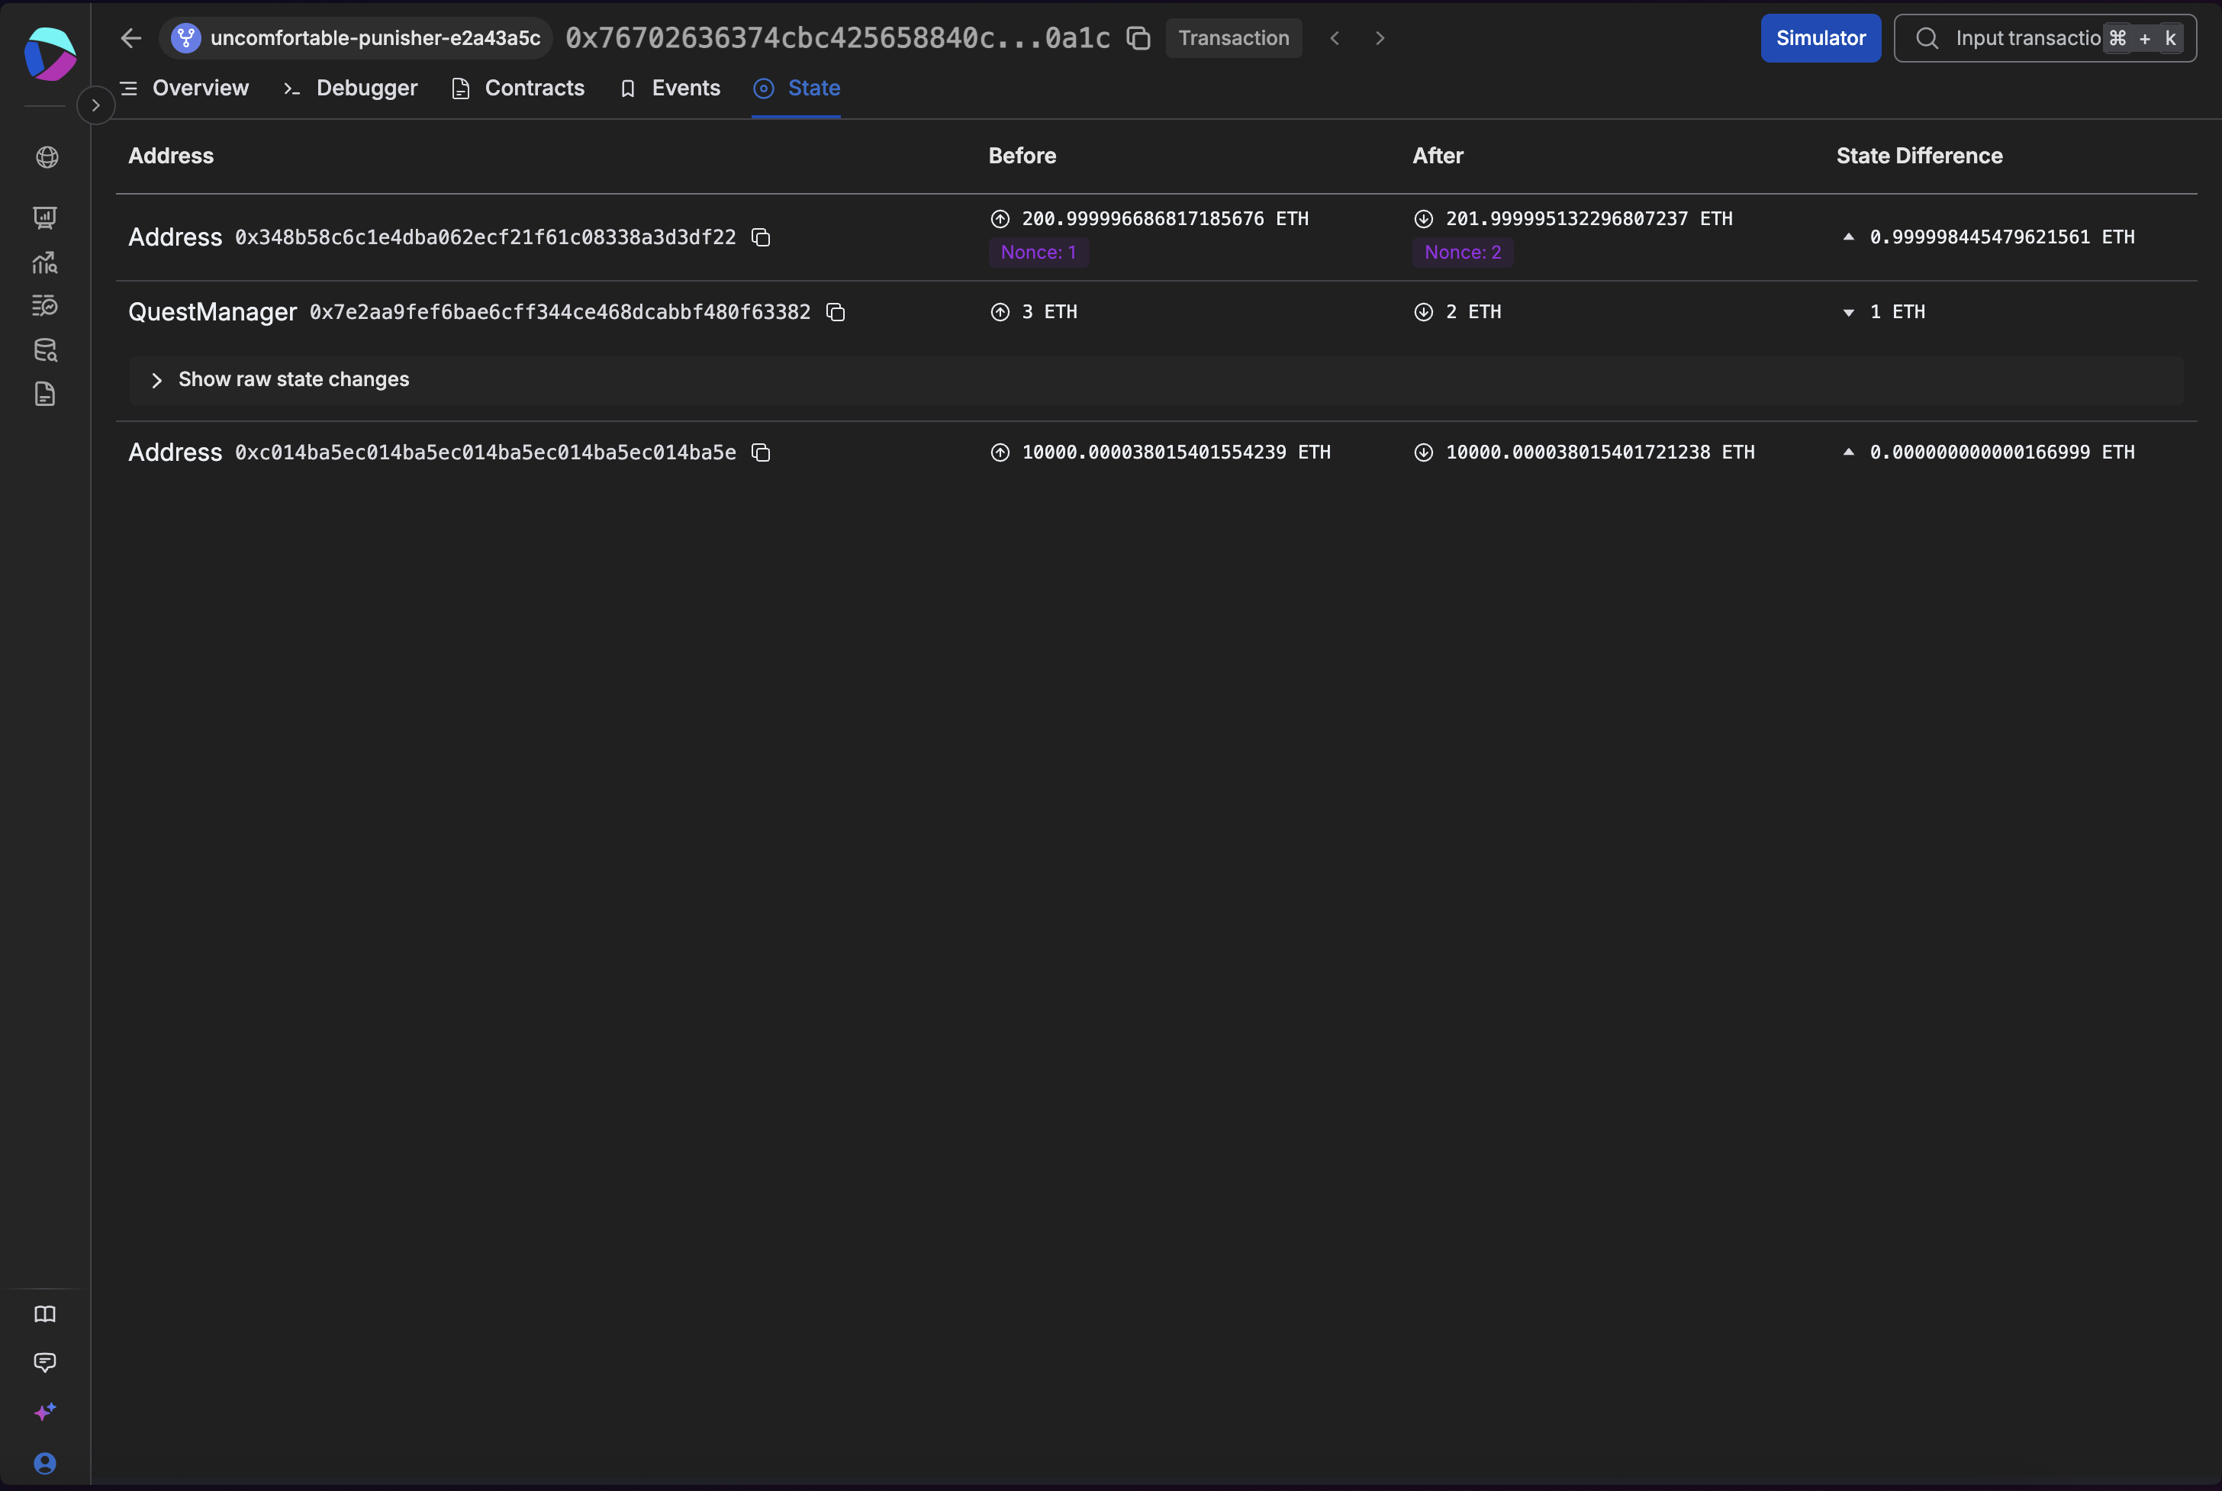
Task: Click the globe icon in sidebar
Action: coord(47,157)
